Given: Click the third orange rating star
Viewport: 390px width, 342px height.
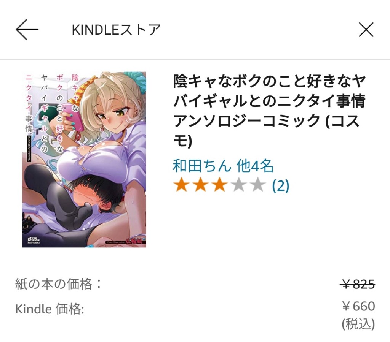Looking at the screenshot, I should click(220, 185).
